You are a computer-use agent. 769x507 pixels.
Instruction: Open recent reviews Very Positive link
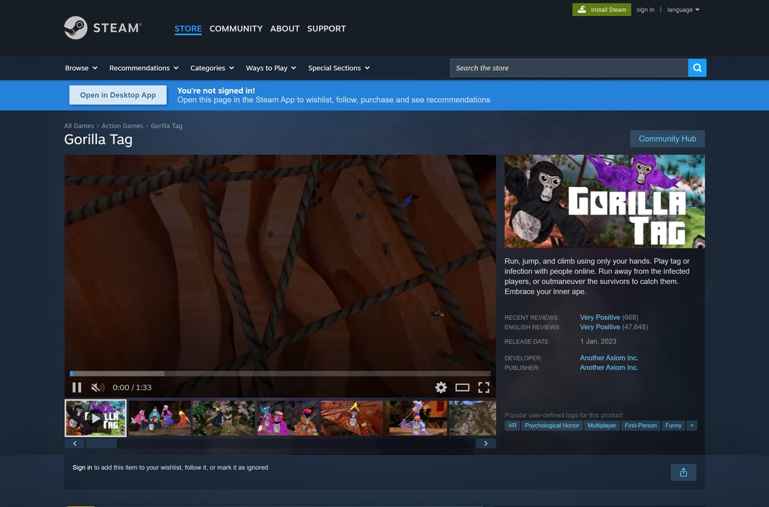[600, 318]
